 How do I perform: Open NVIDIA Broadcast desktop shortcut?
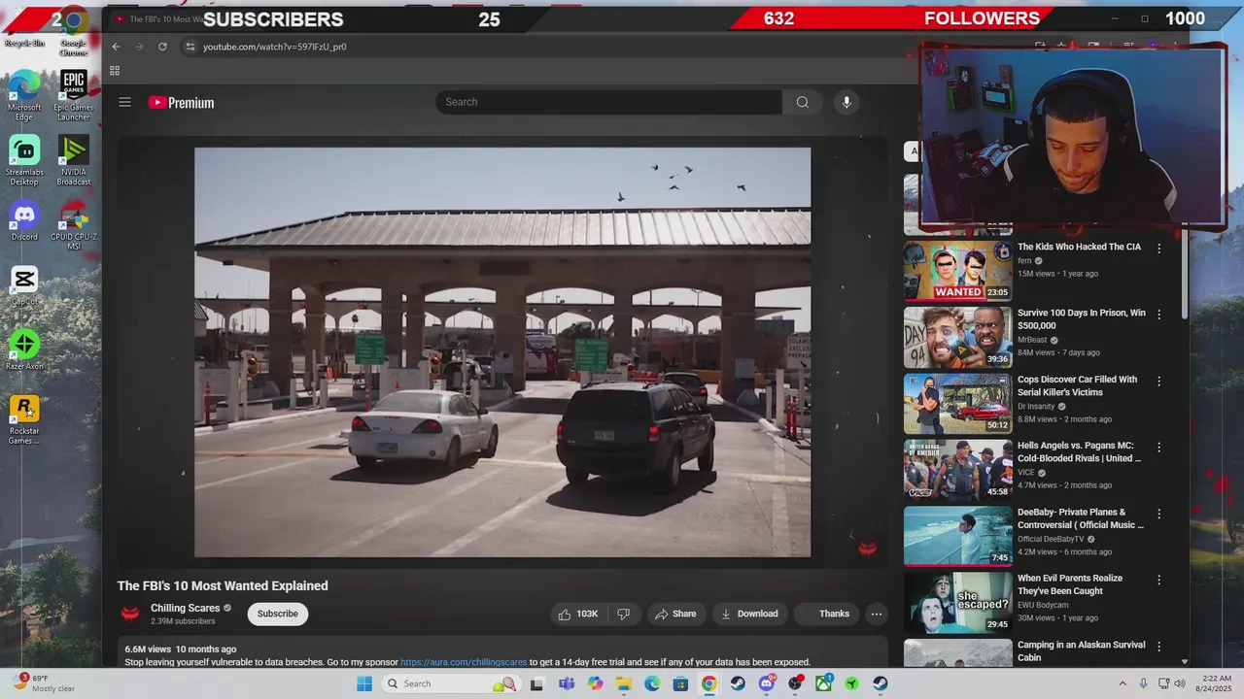pos(74,160)
